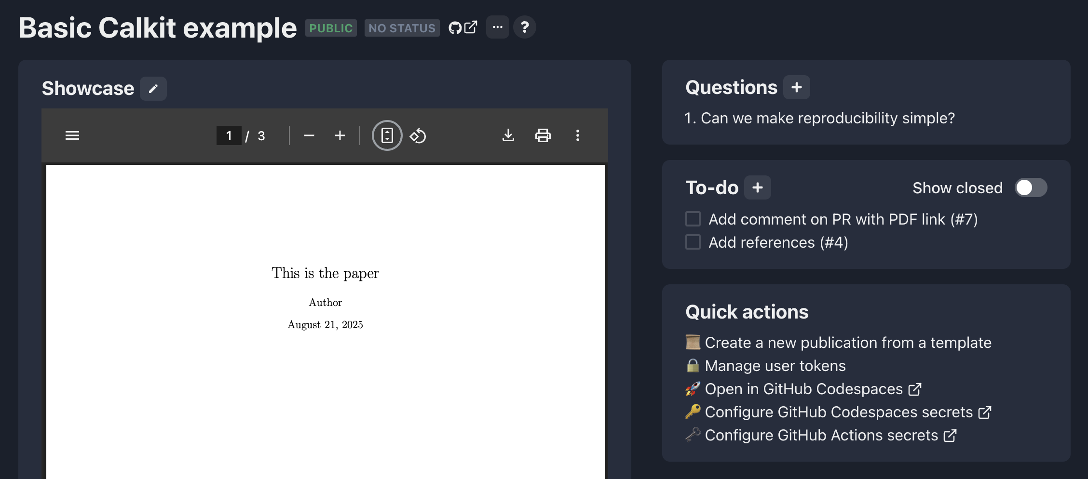Screen dimensions: 1088x479
Task: Check the 'Add comment on PR with PDF link' box
Action: coord(693,219)
